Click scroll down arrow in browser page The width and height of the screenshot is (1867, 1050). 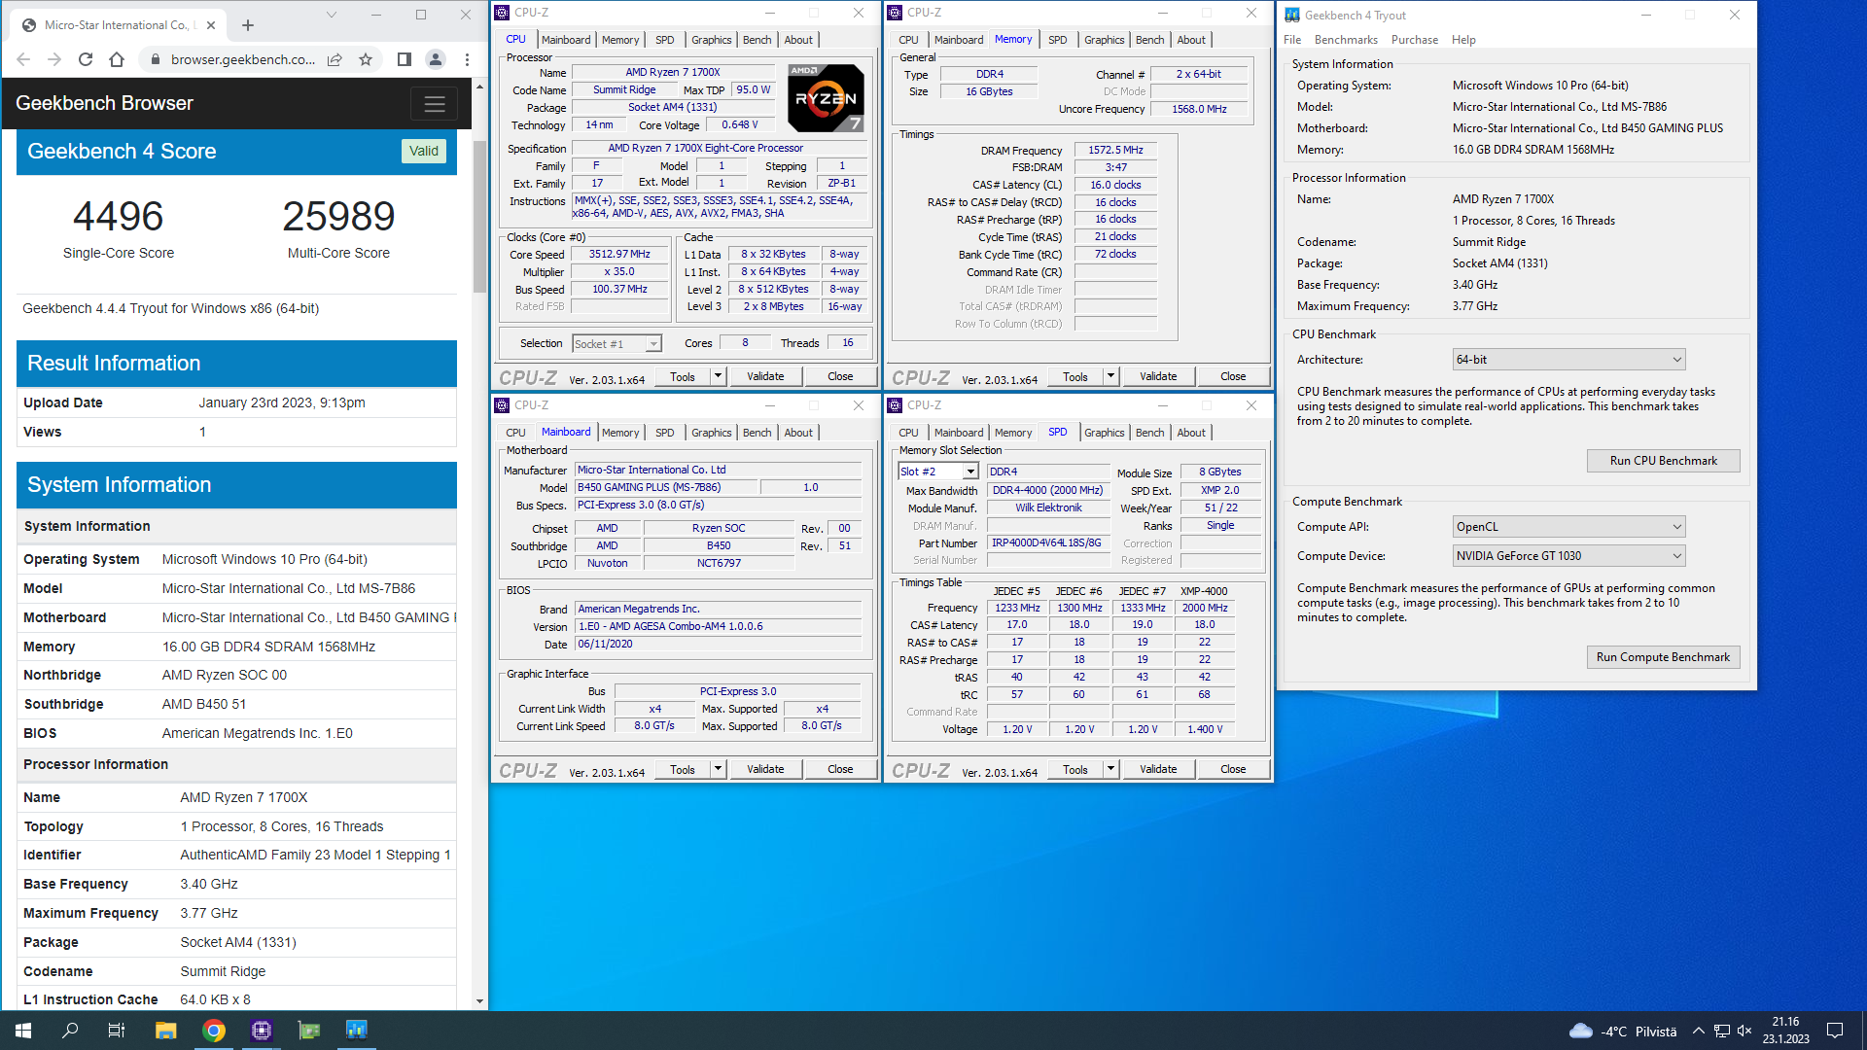pyautogui.click(x=479, y=1001)
